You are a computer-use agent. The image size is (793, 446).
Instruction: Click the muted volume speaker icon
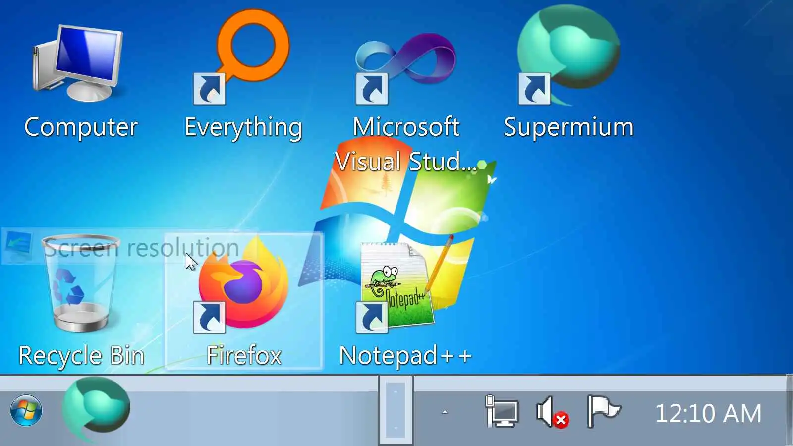(x=552, y=412)
